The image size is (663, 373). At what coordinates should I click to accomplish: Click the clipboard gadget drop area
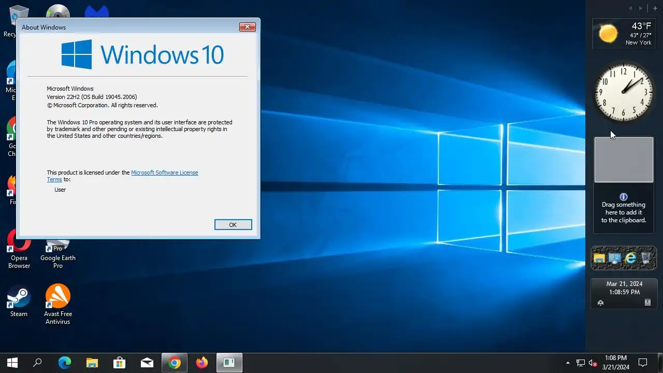[x=624, y=160]
